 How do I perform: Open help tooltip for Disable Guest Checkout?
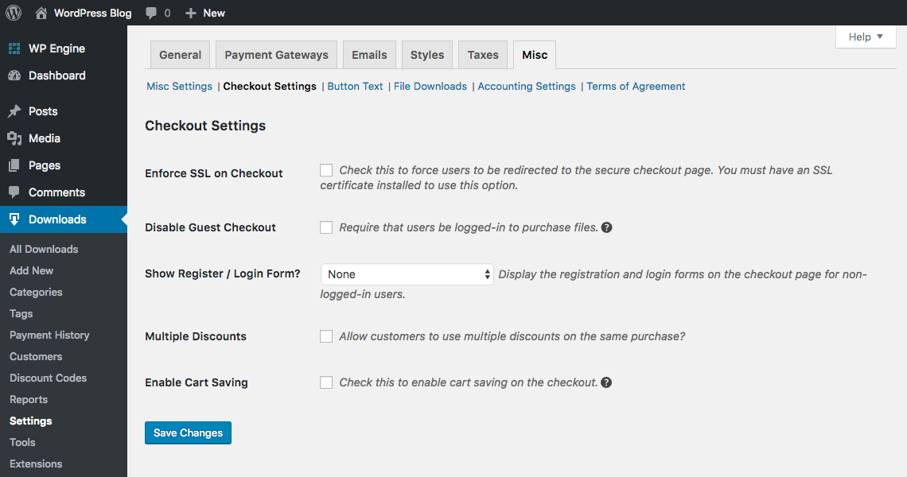(606, 227)
